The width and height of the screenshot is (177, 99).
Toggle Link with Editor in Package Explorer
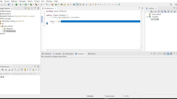pos(29,8)
